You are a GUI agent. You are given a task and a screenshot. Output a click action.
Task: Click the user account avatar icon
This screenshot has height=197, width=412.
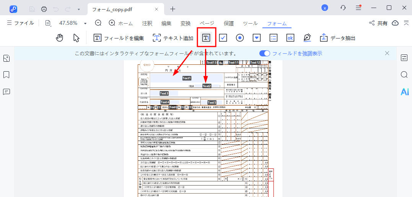[x=325, y=8]
